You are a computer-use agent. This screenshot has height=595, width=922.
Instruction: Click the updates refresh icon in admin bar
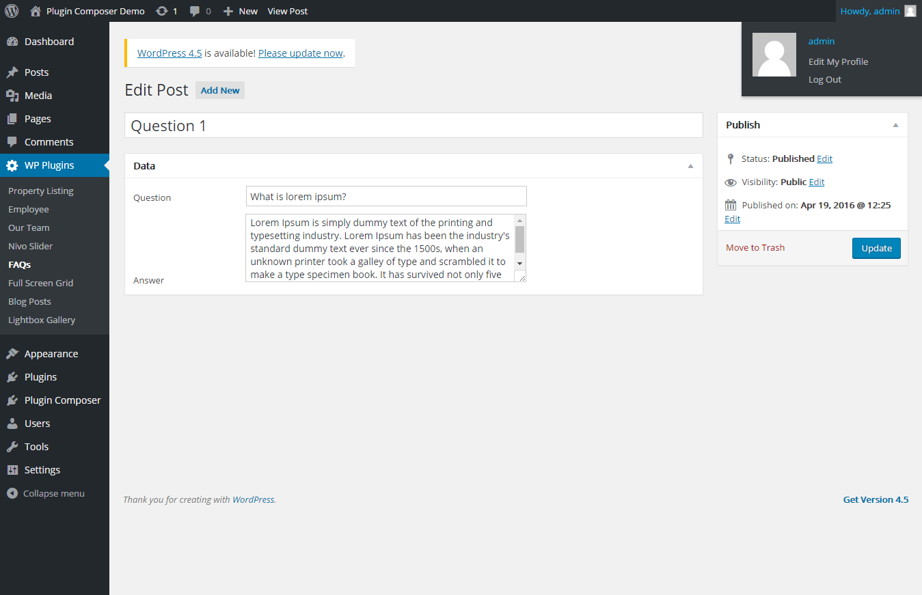tap(162, 11)
